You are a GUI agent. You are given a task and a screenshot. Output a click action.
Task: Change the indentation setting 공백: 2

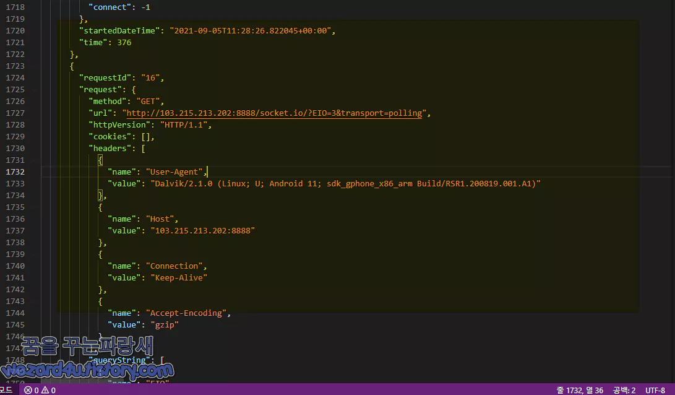click(x=624, y=390)
